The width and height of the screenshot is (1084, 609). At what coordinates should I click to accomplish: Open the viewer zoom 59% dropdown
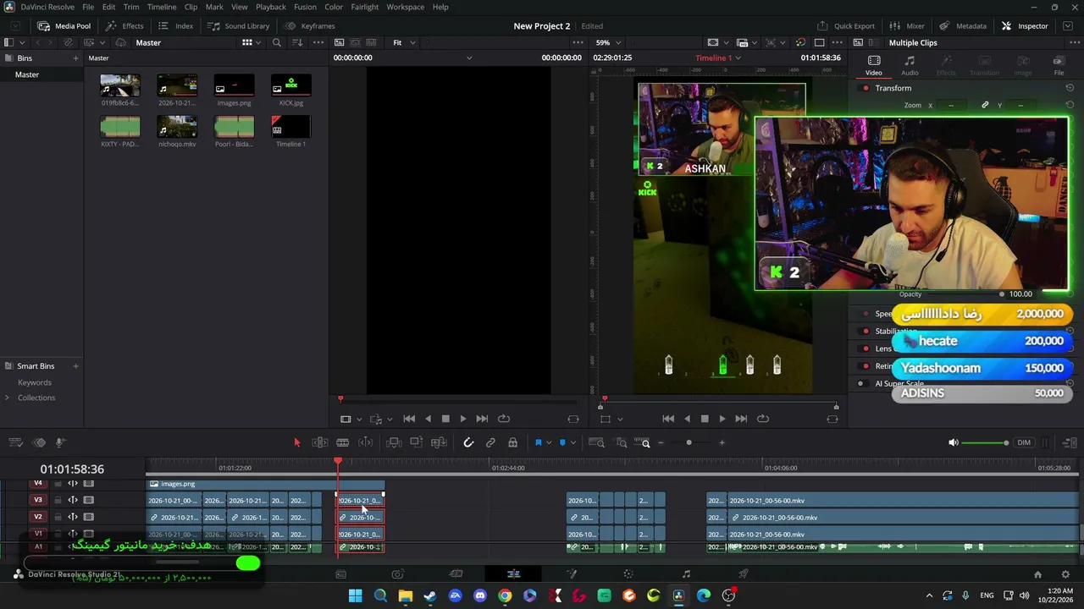608,42
